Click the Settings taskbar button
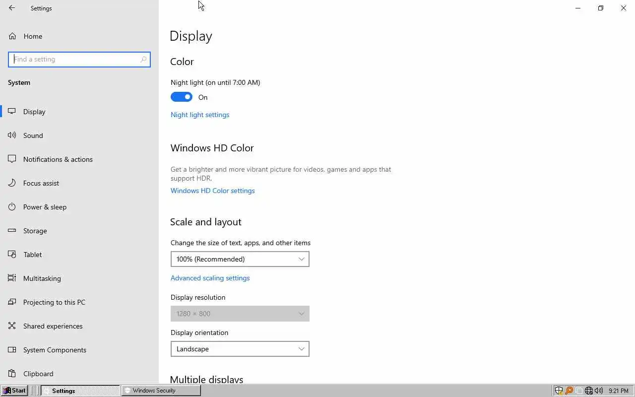635x397 pixels. (80, 391)
